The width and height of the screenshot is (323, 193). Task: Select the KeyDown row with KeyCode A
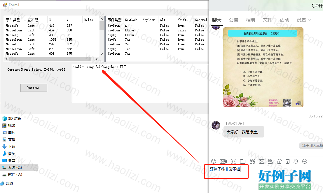[157, 26]
